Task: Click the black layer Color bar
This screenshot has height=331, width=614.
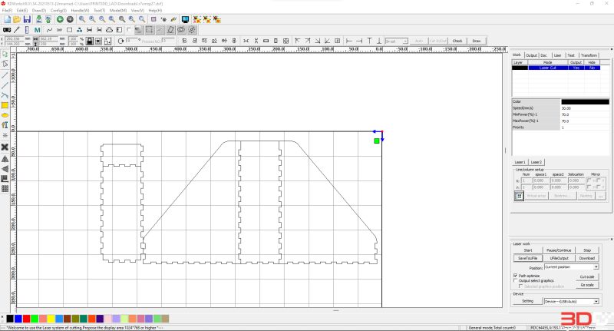Action: pyautogui.click(x=585, y=101)
